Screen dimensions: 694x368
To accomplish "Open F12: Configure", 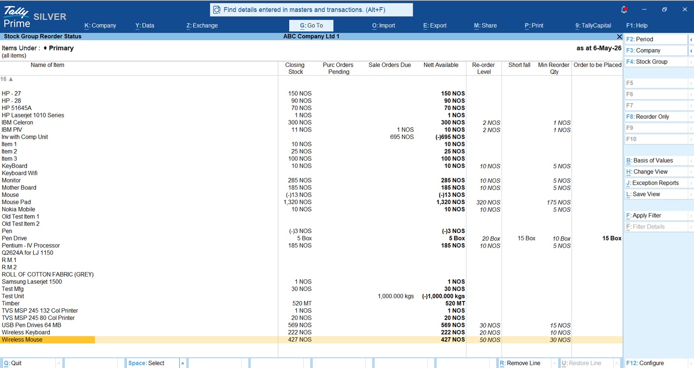I will tap(656, 363).
